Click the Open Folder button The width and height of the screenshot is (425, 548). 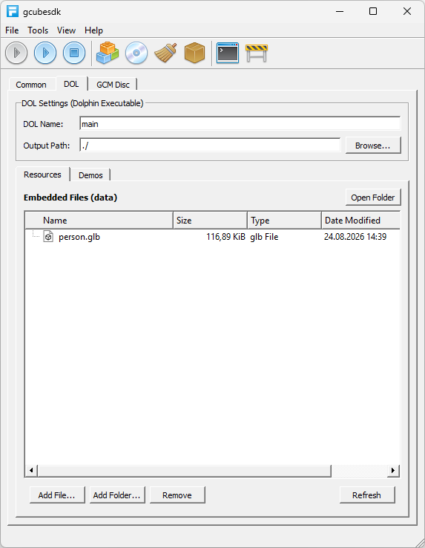(x=373, y=198)
